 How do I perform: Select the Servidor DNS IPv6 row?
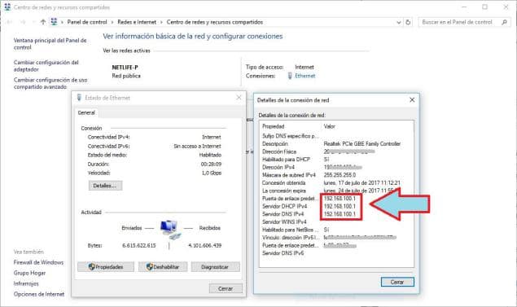tap(336, 253)
